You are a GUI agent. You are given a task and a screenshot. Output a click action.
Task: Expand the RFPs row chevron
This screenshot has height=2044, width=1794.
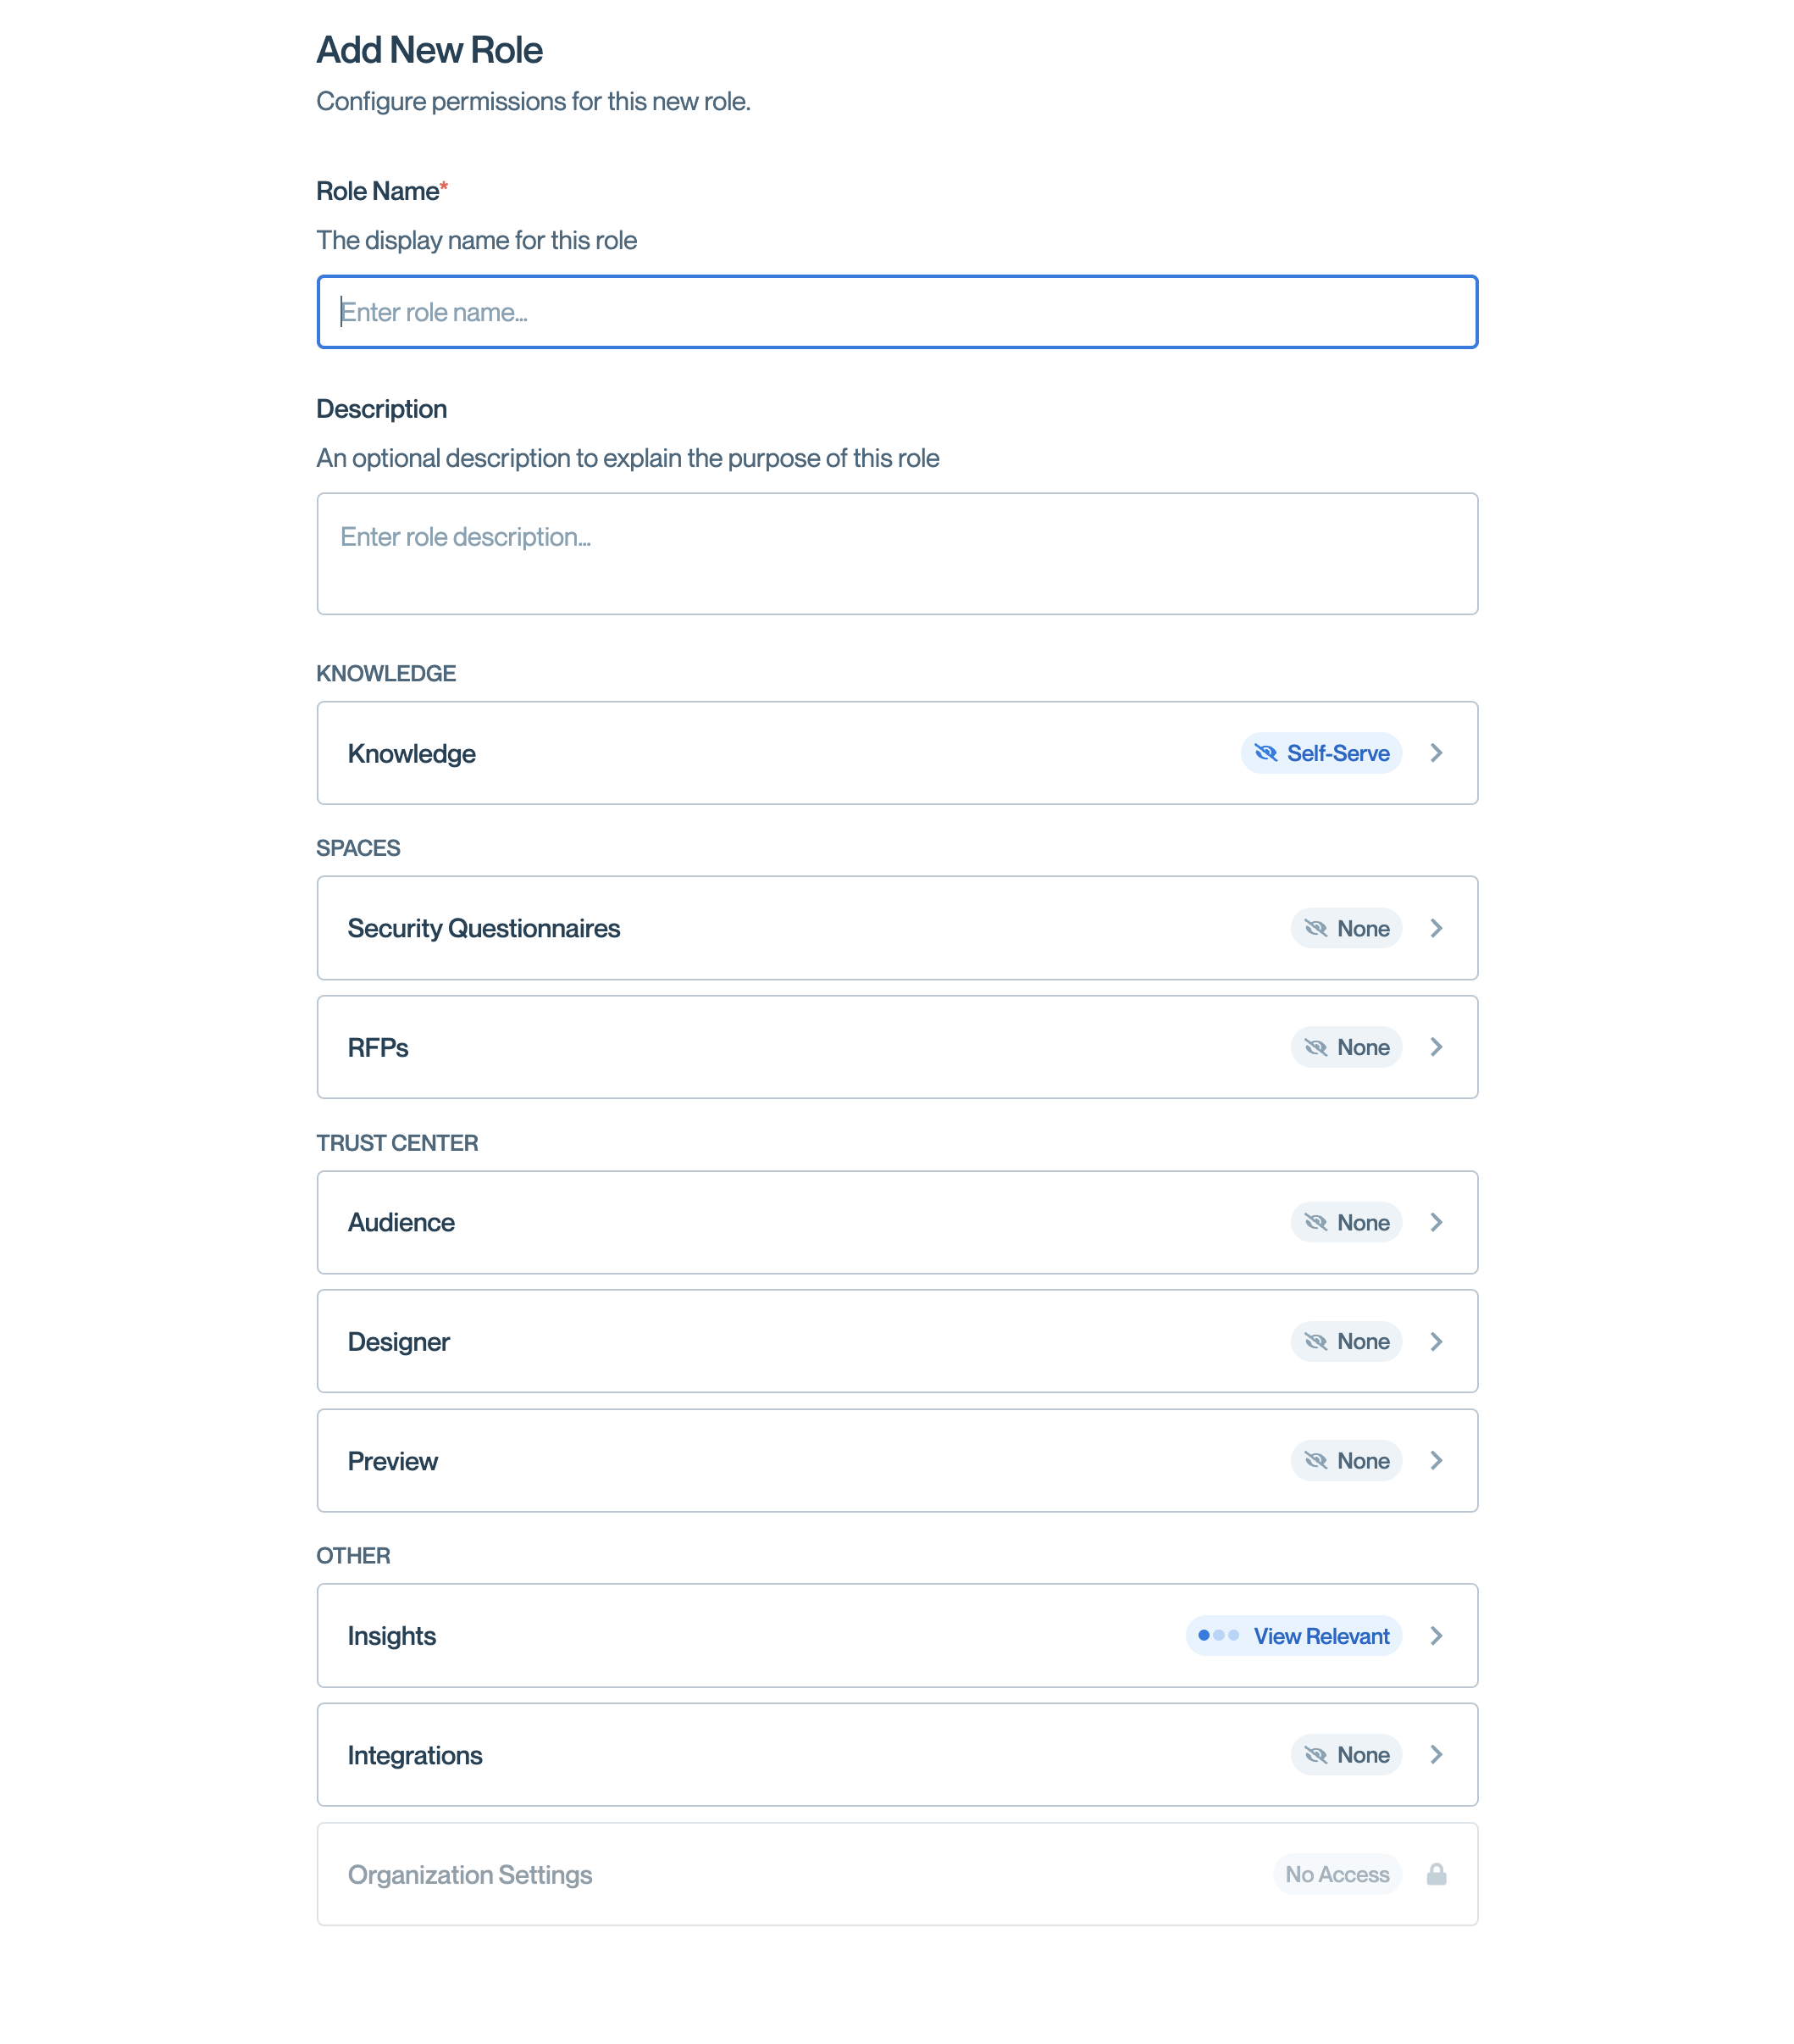pyautogui.click(x=1437, y=1047)
